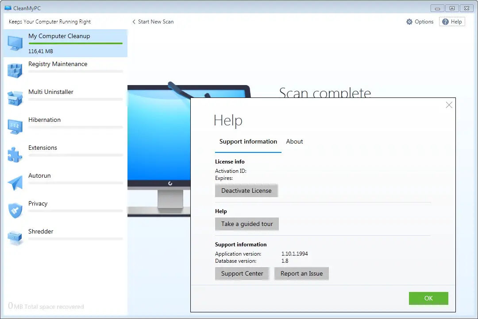
Task: Maximize the CleanMyPC window
Action: coord(452,8)
